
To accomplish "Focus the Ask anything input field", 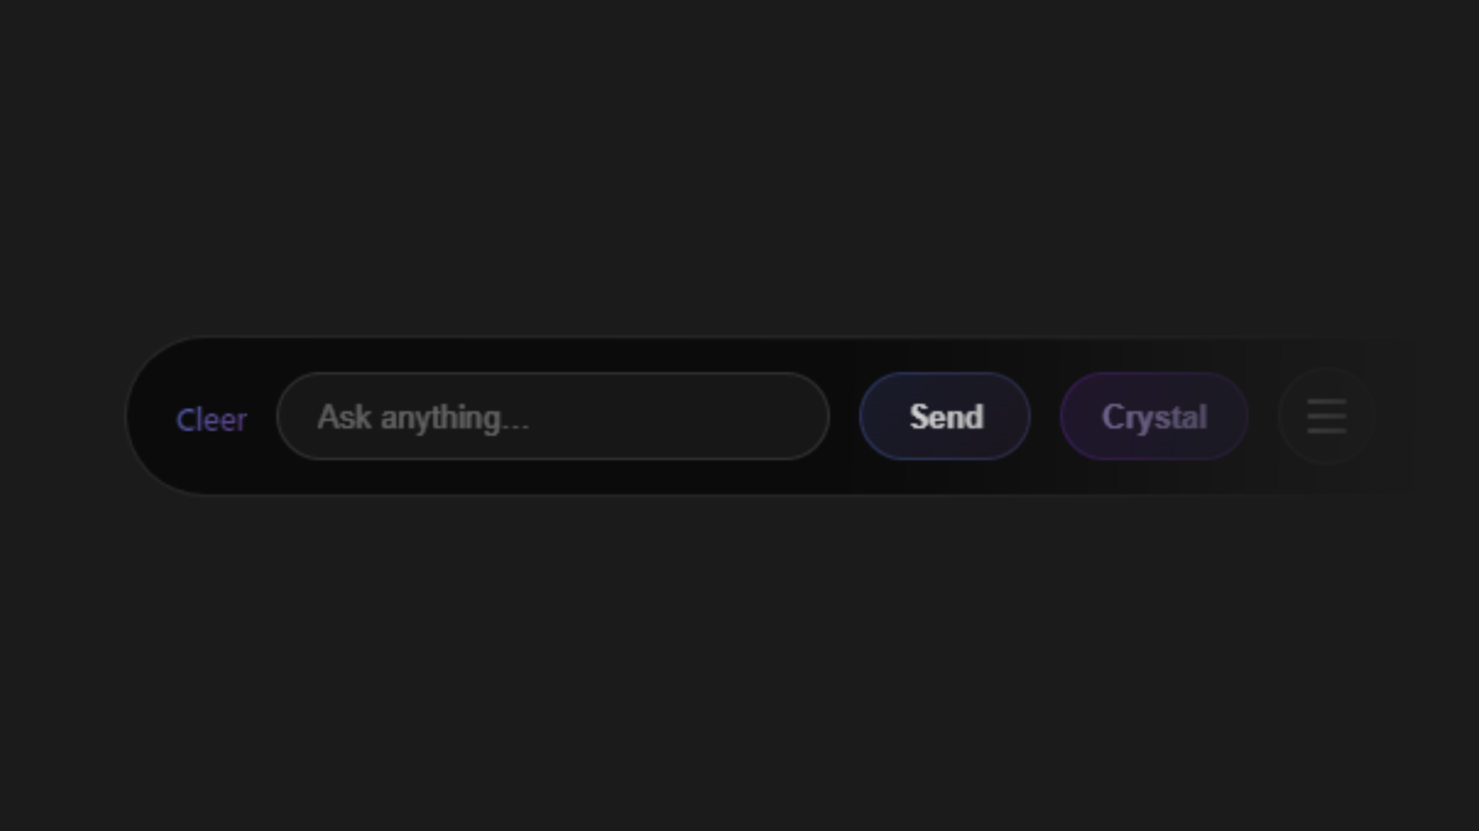I will [552, 416].
